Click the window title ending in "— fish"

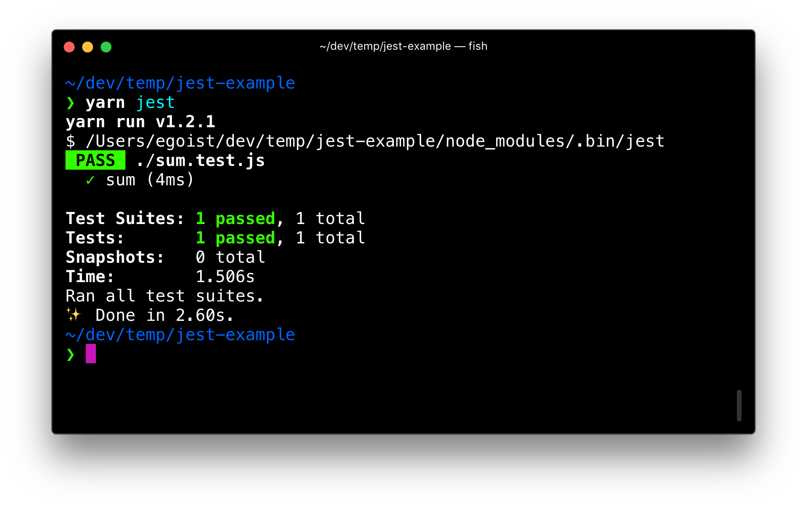click(x=403, y=46)
